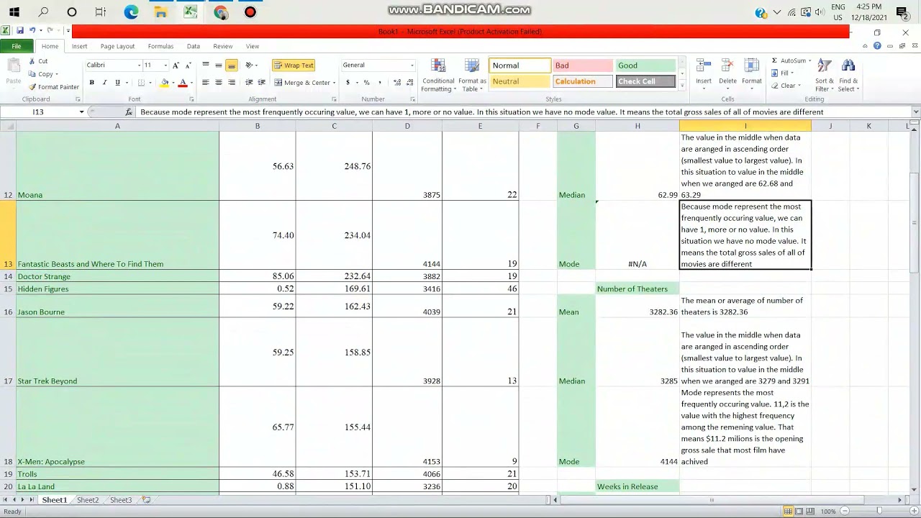Align text to the right
921x518 pixels.
click(x=232, y=83)
